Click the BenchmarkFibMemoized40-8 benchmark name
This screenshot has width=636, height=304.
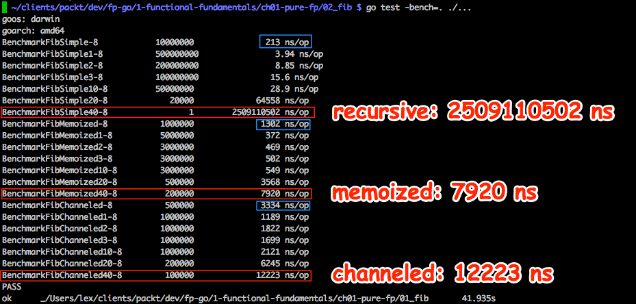point(60,194)
